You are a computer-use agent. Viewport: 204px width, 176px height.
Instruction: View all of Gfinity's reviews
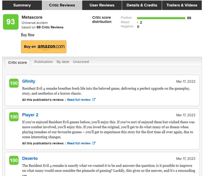[x=43, y=100]
